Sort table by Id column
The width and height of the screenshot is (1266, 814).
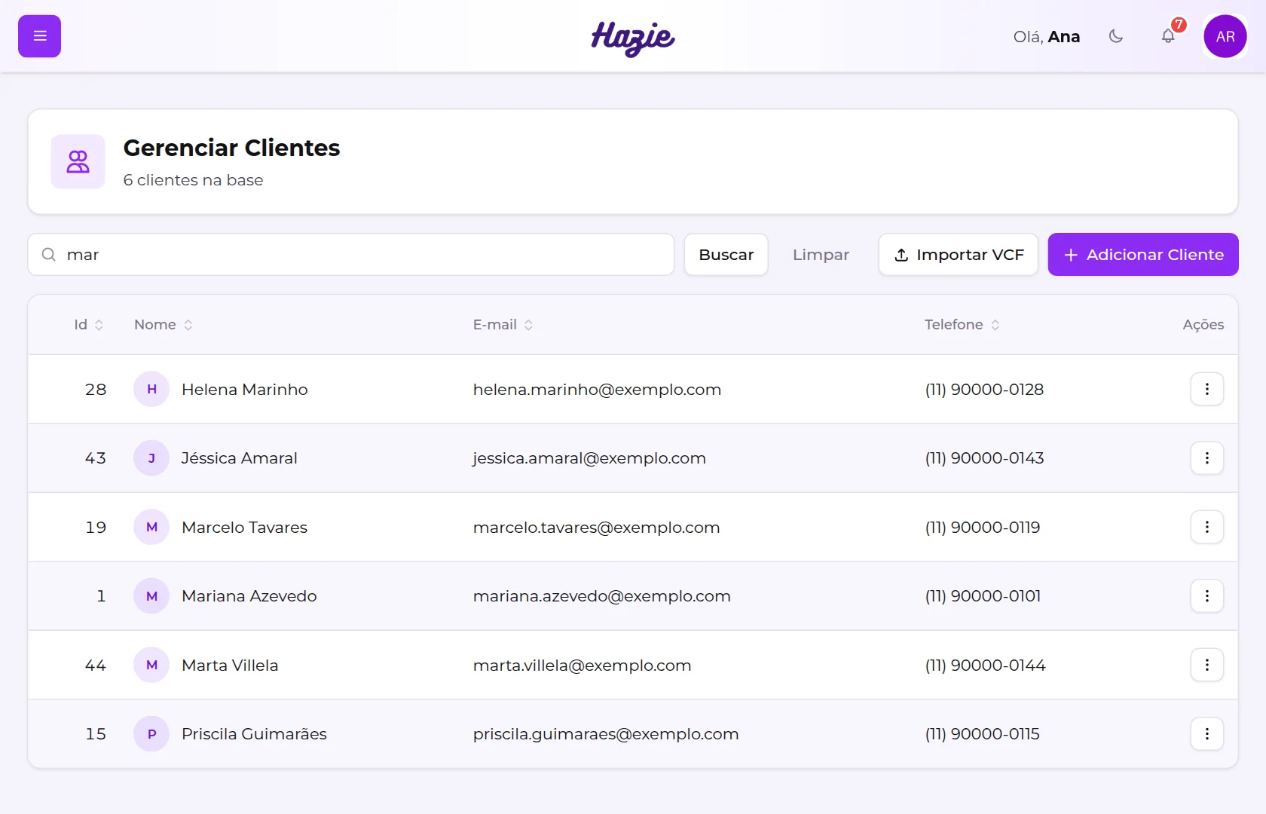[x=89, y=325]
